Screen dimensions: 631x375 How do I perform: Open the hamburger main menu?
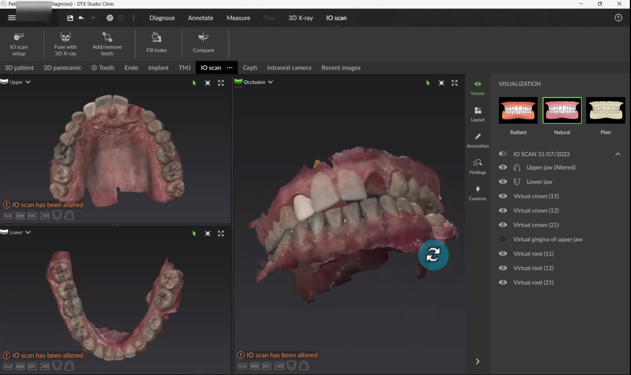[x=12, y=18]
